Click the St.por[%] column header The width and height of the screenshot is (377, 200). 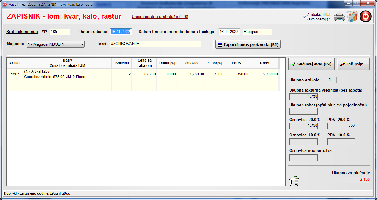point(214,63)
